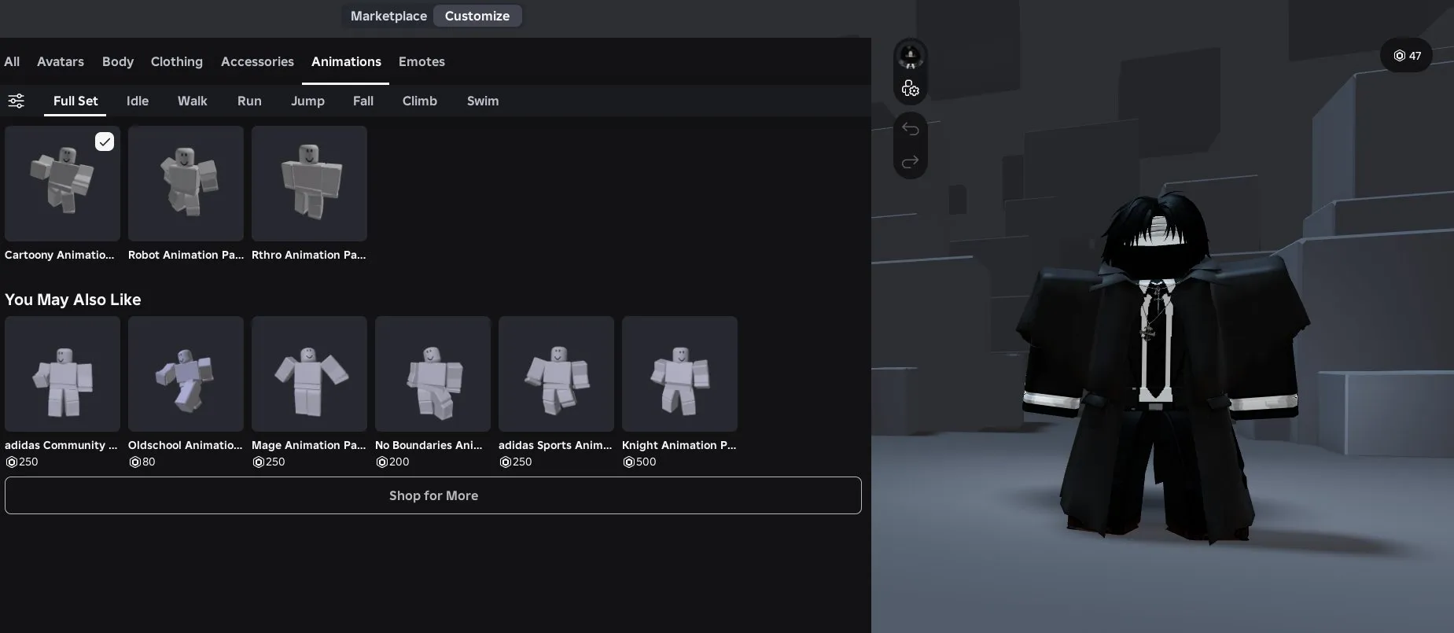Switch to Customize mode
Image resolution: width=1454 pixels, height=633 pixels.
click(477, 16)
